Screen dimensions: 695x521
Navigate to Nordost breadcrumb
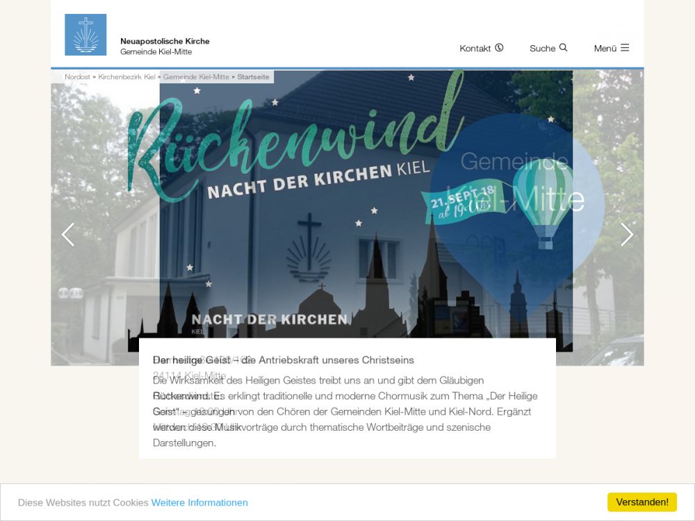point(77,77)
